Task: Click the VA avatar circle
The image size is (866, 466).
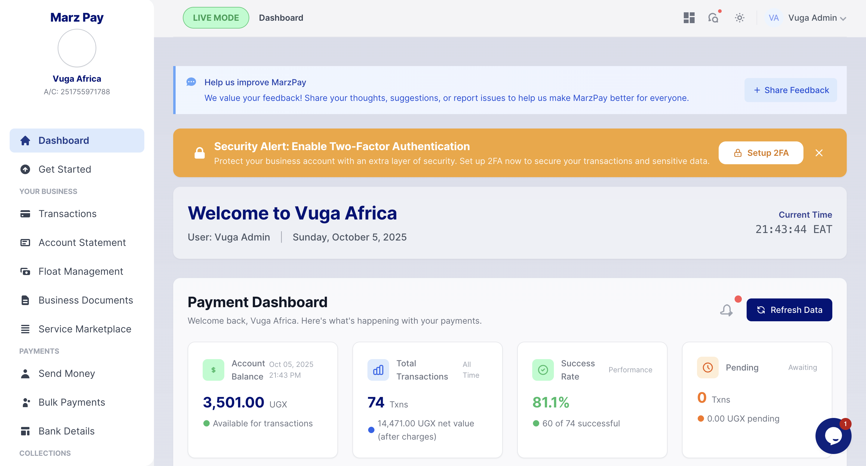Action: (774, 18)
